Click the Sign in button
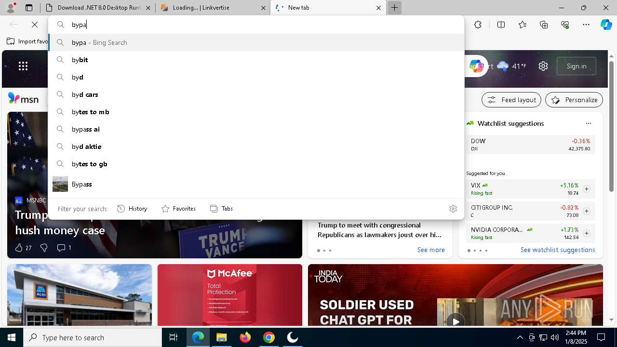 [x=577, y=66]
